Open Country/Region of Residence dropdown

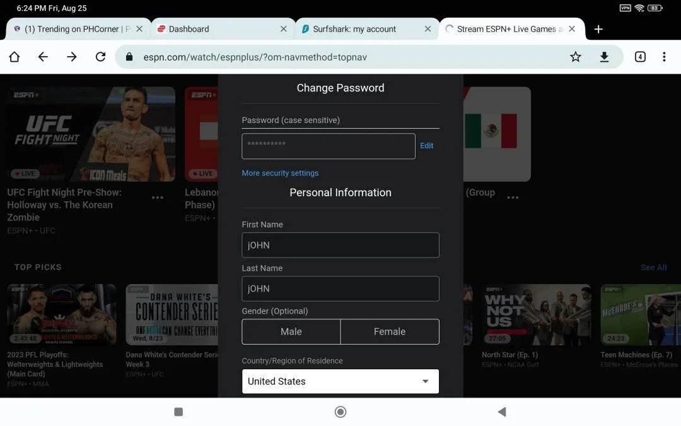[x=340, y=381]
